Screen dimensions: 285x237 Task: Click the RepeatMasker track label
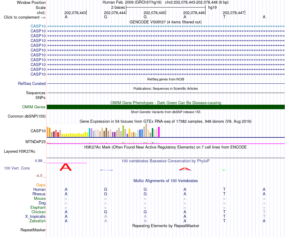tap(33, 230)
